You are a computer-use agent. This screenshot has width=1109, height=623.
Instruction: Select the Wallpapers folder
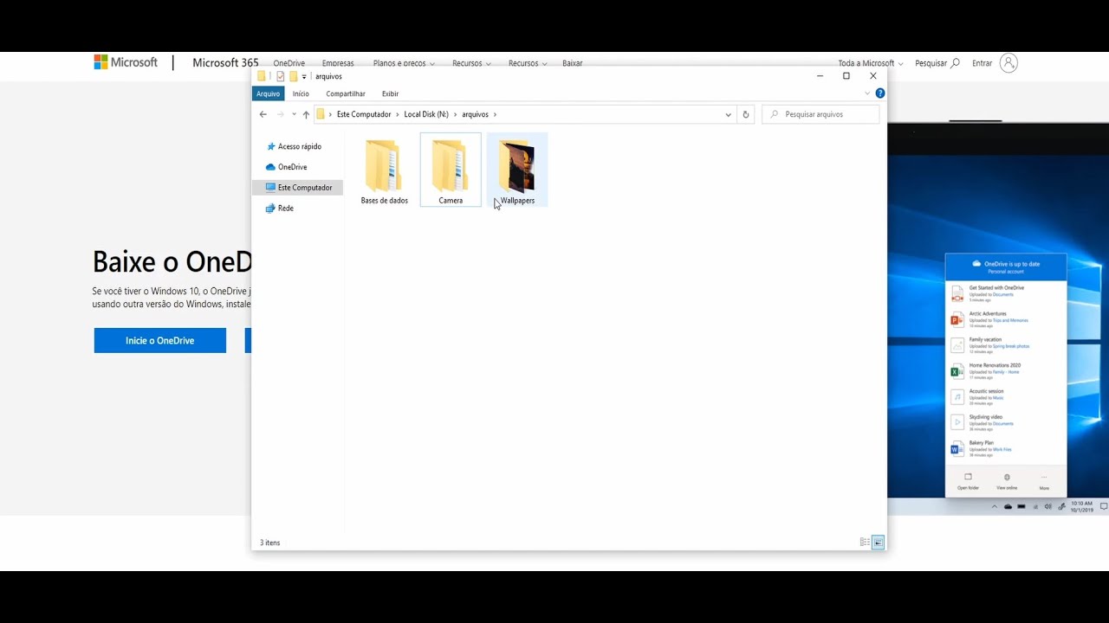517,170
